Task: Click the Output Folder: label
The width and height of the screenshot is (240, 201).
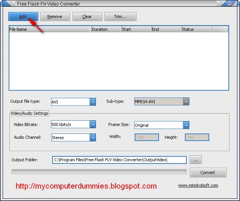Action: [x=24, y=160]
